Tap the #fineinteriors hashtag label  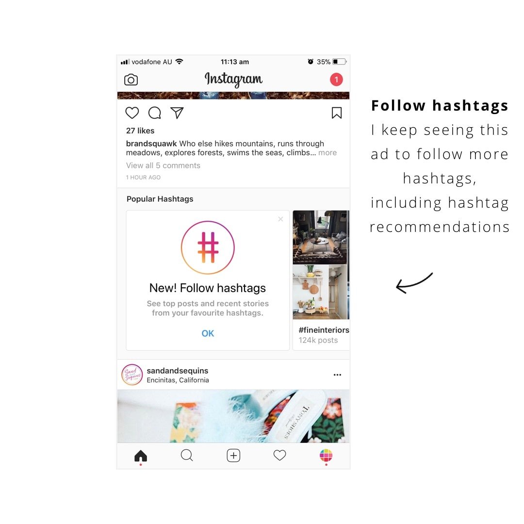(324, 330)
